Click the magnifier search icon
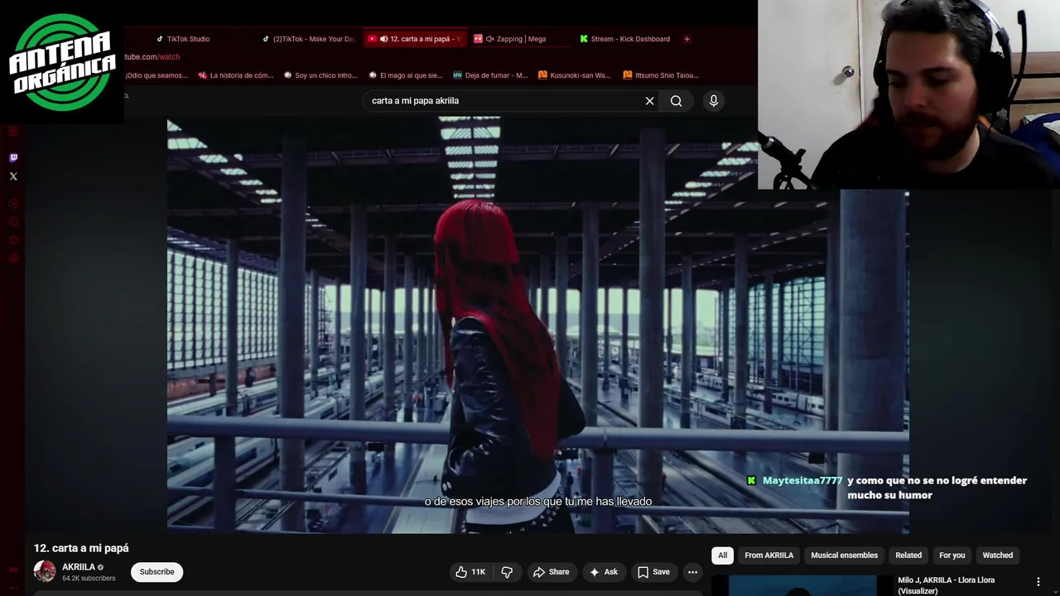The height and width of the screenshot is (596, 1060). tap(677, 101)
